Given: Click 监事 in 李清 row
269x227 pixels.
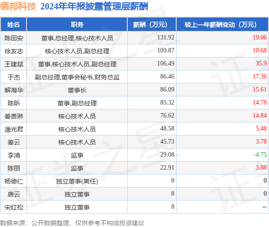Looking at the screenshot, I should pyautogui.click(x=77, y=155).
